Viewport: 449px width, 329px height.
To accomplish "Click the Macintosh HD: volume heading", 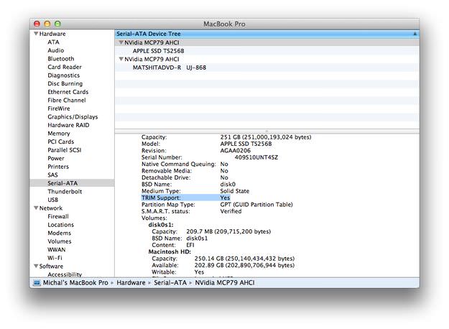I will (170, 251).
